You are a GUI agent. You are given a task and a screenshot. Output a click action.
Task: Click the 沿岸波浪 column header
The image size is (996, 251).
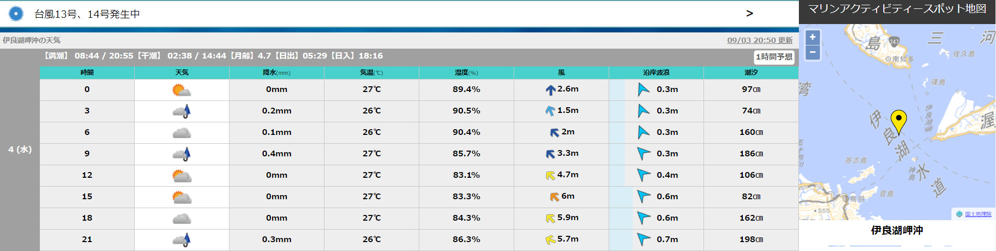click(x=656, y=73)
